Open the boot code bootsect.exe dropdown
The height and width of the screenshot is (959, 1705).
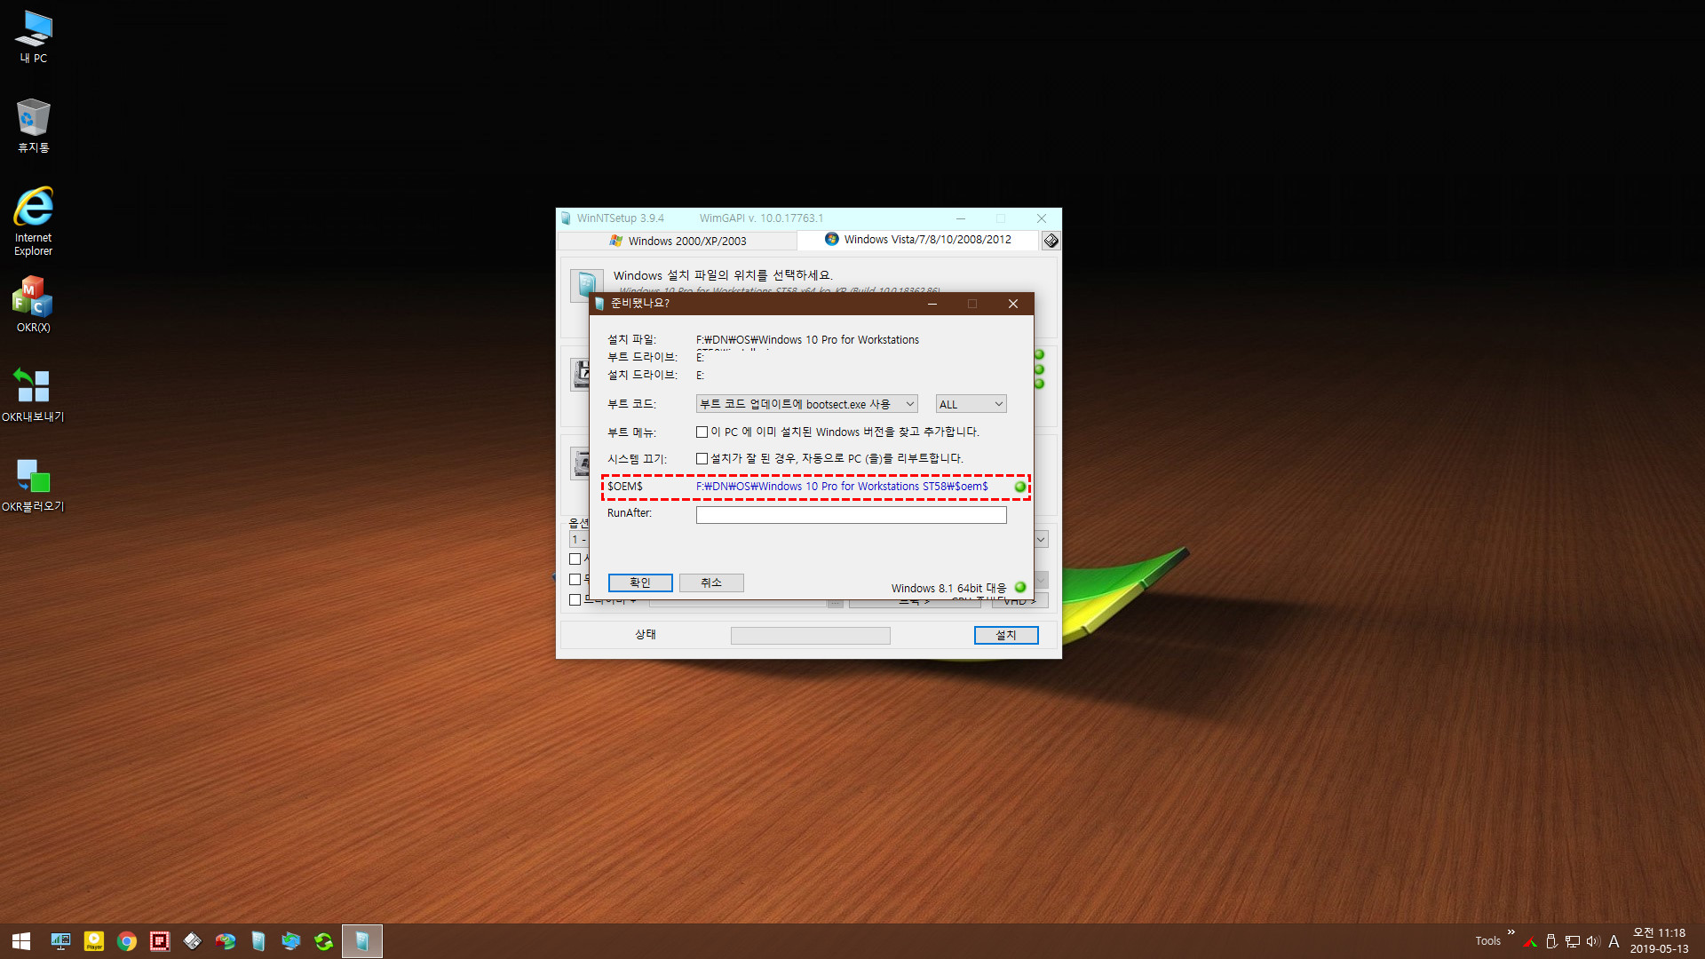(806, 404)
